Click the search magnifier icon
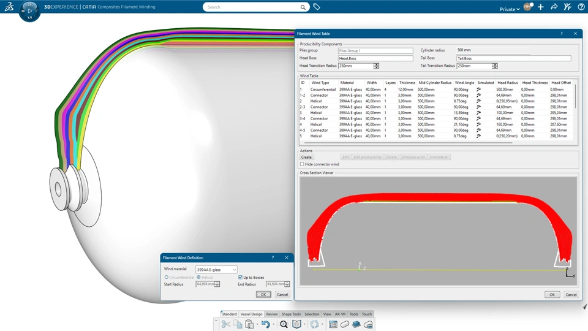This screenshot has width=588, height=331. [303, 7]
